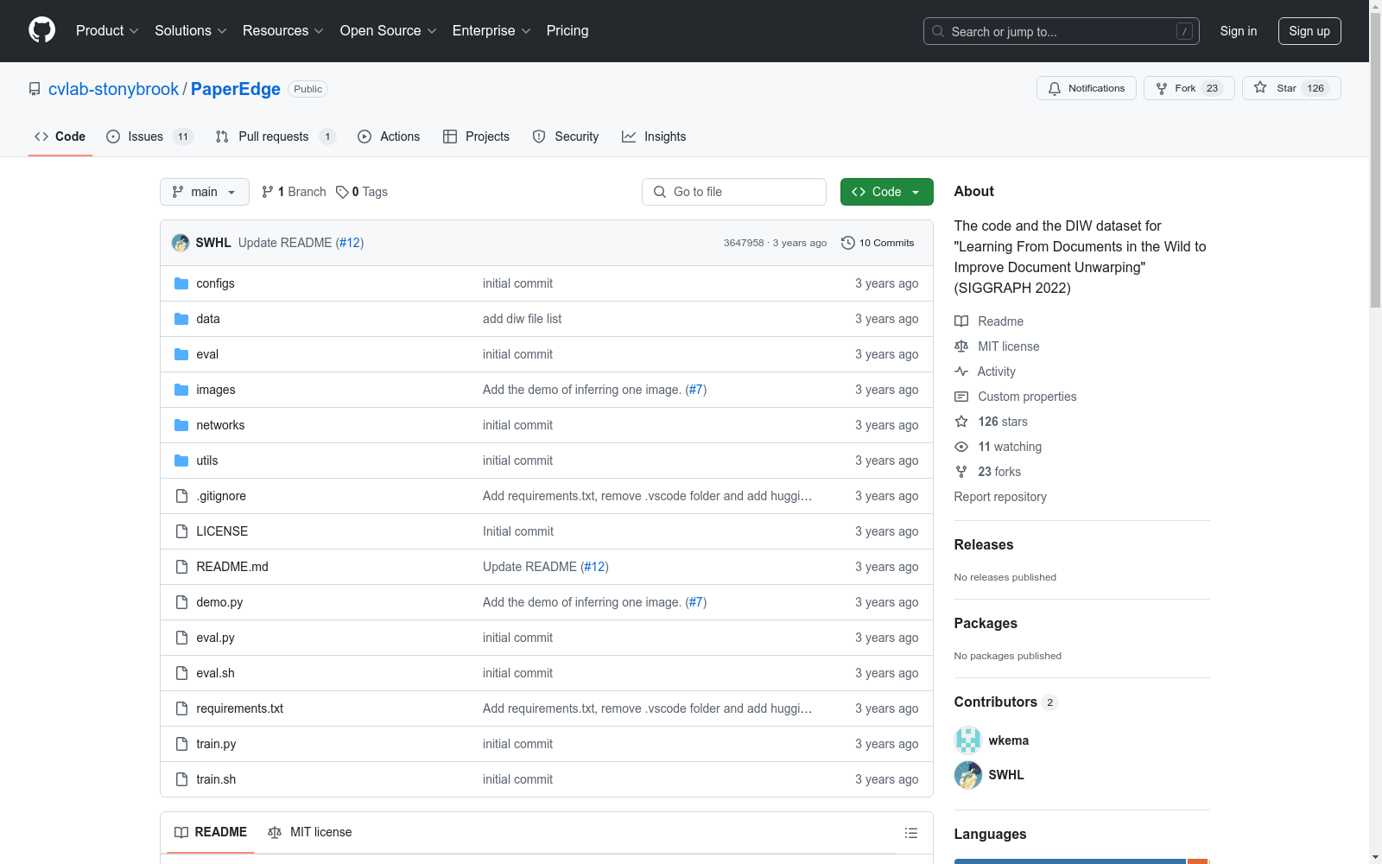The width and height of the screenshot is (1382, 864).
Task: Switch to the MIT license tab
Action: point(310,832)
